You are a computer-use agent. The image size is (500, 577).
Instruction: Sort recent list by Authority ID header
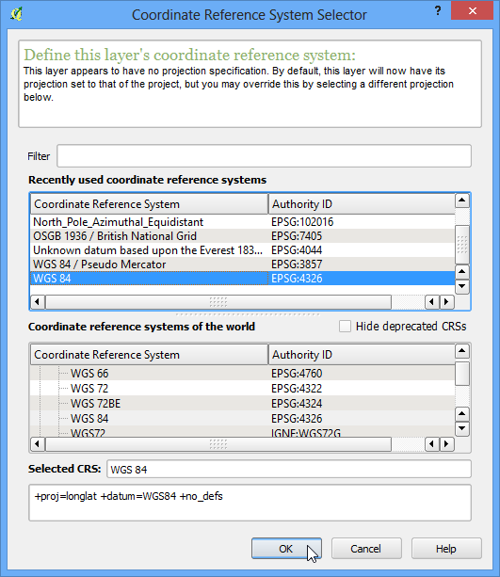pos(362,204)
